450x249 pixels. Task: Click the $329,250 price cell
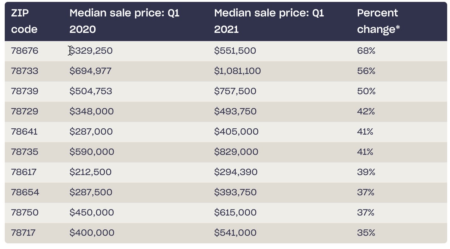tap(91, 51)
